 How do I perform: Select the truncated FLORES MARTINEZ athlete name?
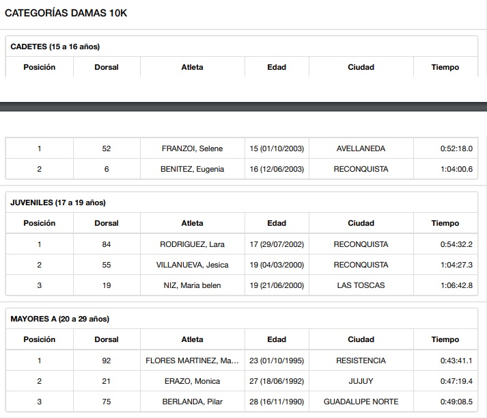(x=192, y=361)
